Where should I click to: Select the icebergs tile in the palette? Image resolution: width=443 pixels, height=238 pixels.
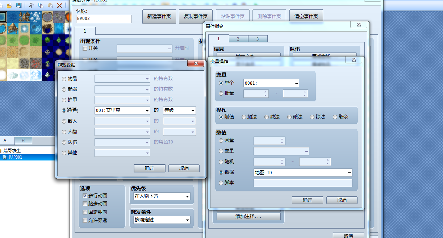pyautogui.click(x=36, y=17)
